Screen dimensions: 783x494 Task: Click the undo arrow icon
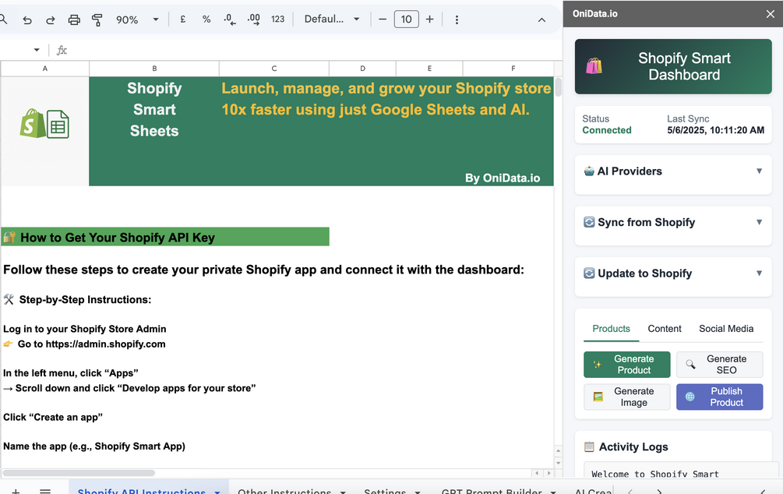(27, 20)
